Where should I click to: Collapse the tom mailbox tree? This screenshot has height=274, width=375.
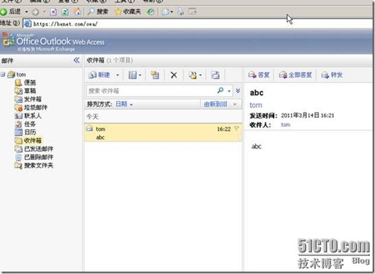(3, 75)
